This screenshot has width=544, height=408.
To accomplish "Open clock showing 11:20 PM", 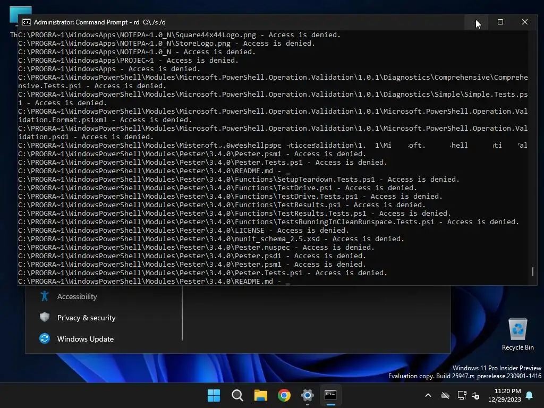I will click(x=505, y=395).
